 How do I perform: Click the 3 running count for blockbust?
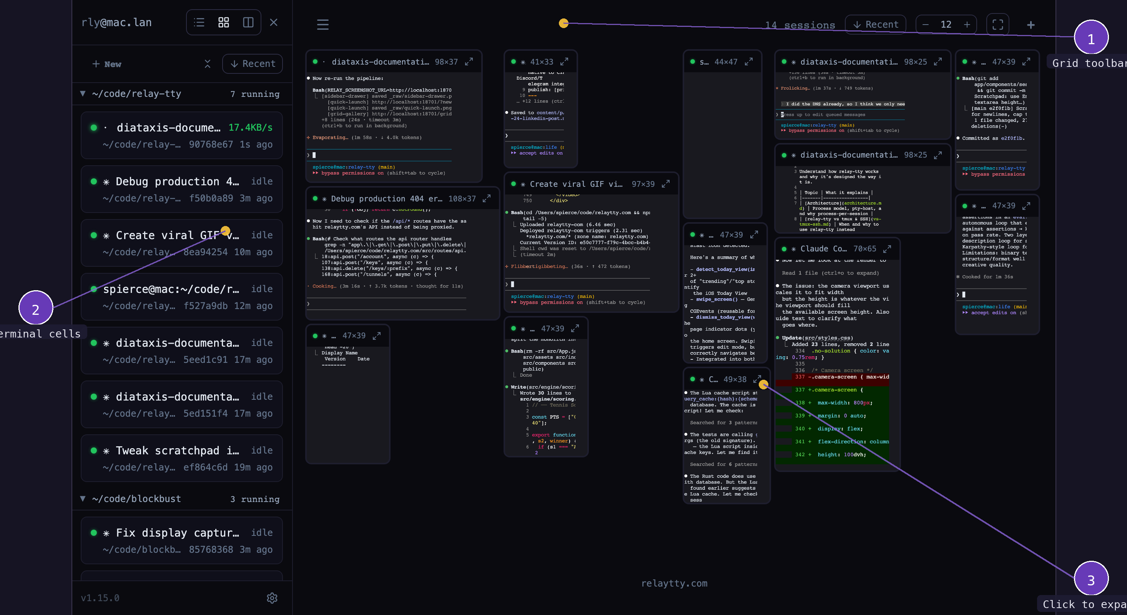254,499
